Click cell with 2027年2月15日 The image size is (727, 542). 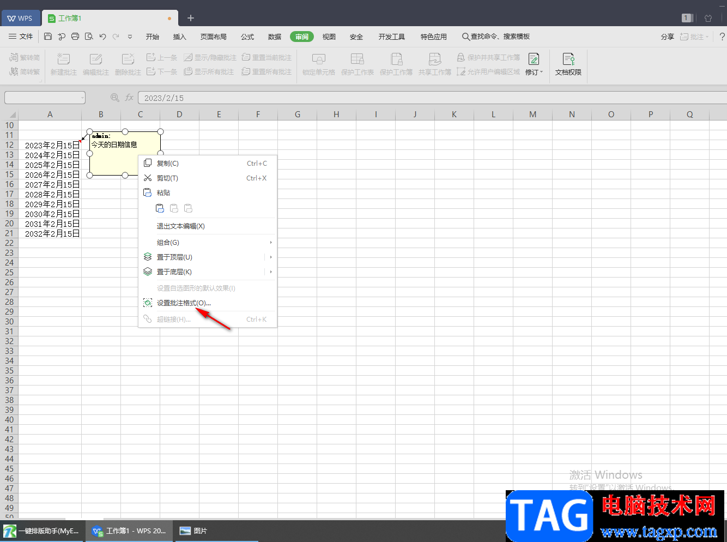[50, 184]
